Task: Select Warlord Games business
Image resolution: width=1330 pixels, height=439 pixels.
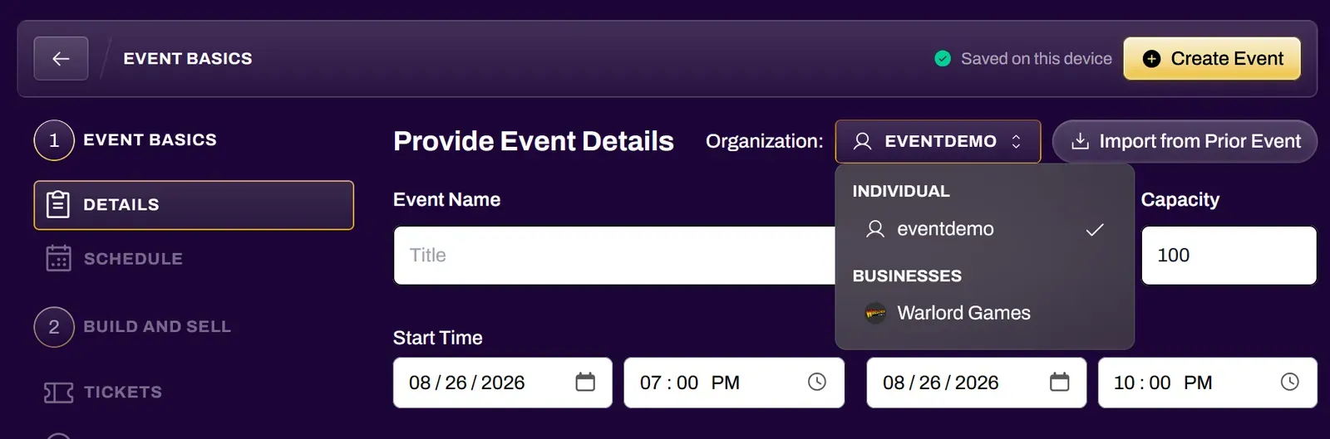Action: click(984, 313)
